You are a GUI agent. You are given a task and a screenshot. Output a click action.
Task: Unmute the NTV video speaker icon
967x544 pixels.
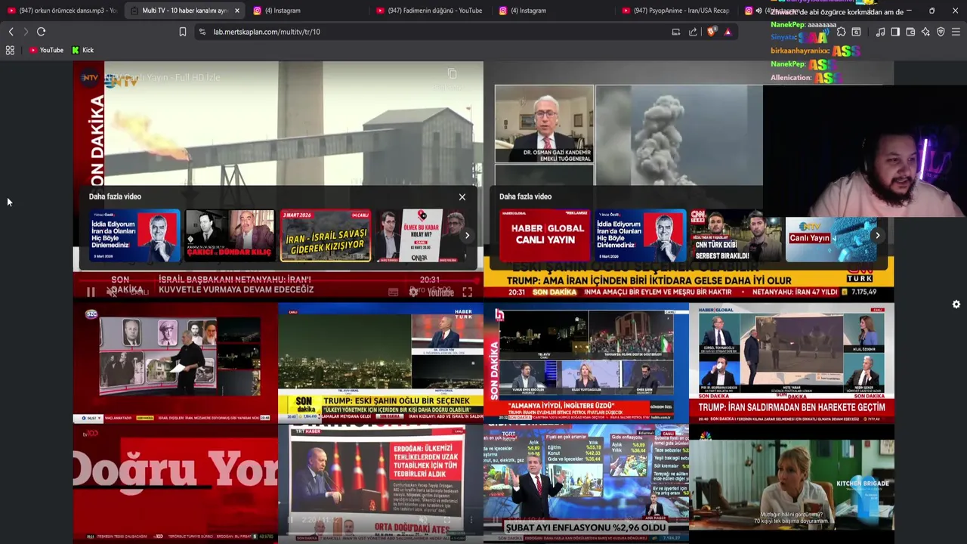click(x=112, y=292)
